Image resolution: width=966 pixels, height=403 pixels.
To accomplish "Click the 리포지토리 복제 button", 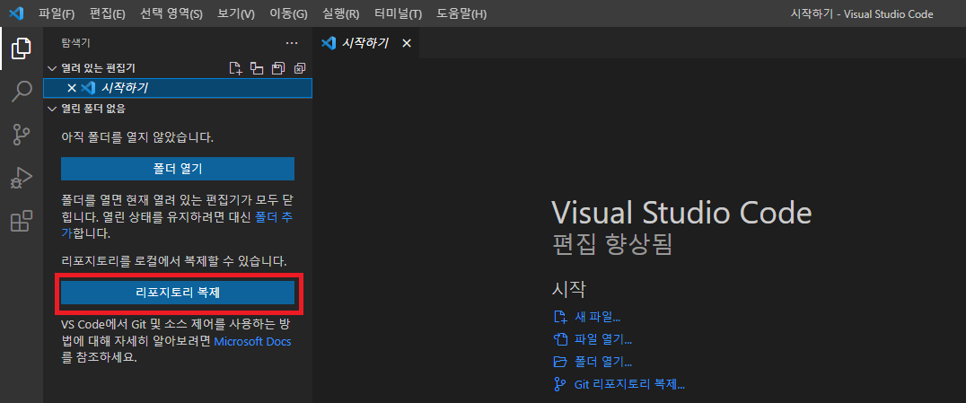I will (x=178, y=293).
